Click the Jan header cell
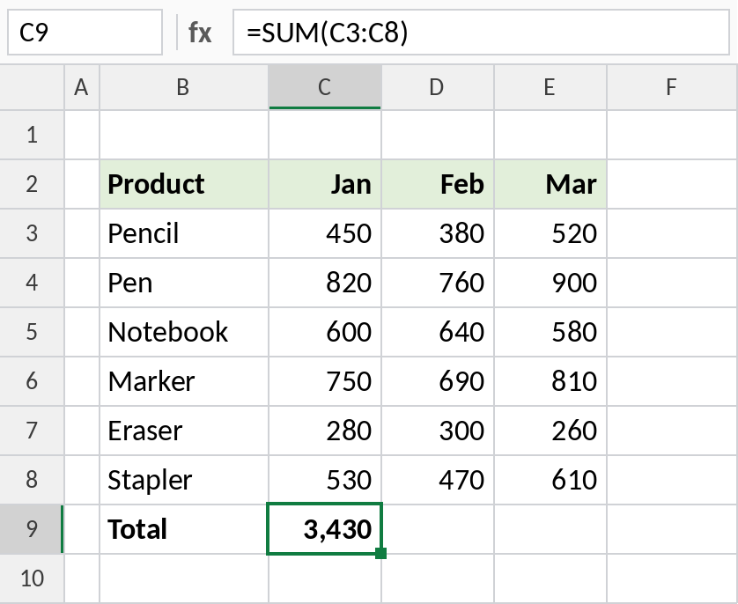This screenshot has width=738, height=604. (x=325, y=184)
